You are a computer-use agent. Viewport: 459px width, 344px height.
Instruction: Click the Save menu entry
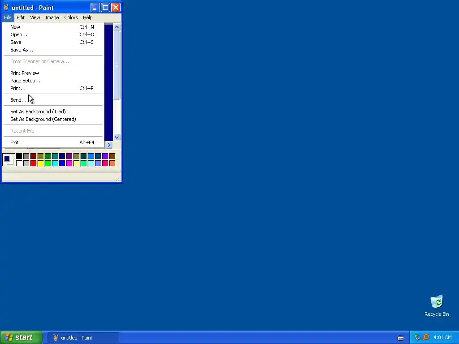pyautogui.click(x=53, y=42)
